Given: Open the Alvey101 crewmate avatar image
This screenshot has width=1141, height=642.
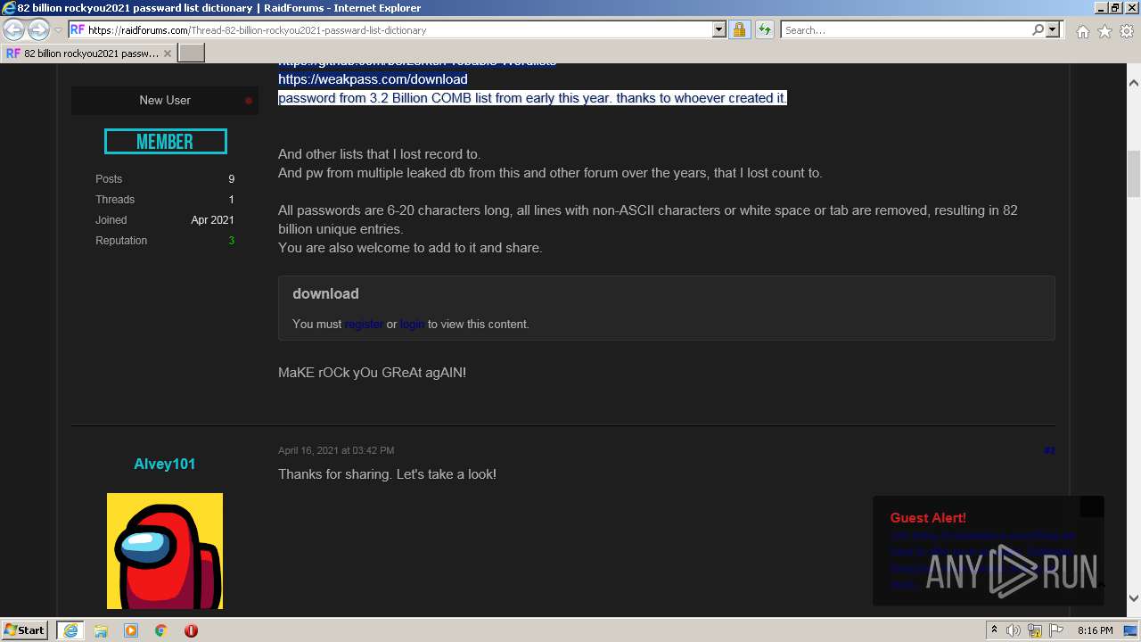Looking at the screenshot, I should pos(165,551).
